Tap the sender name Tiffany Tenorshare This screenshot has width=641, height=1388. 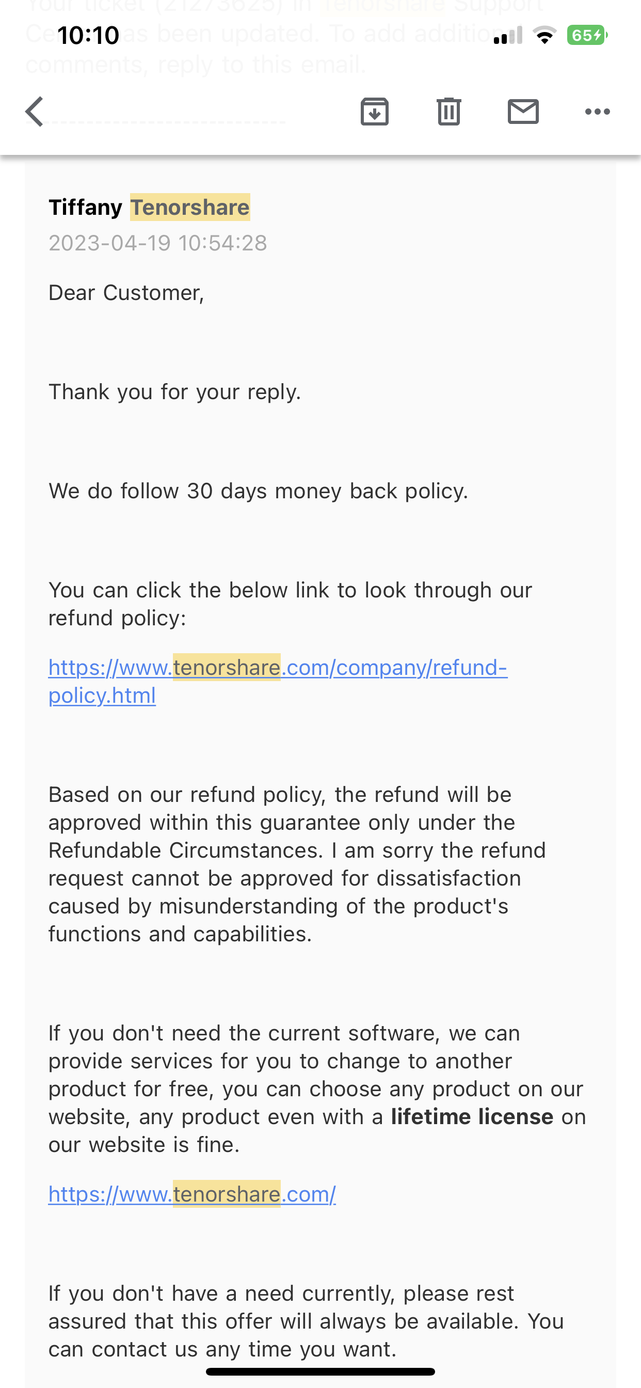tap(149, 208)
